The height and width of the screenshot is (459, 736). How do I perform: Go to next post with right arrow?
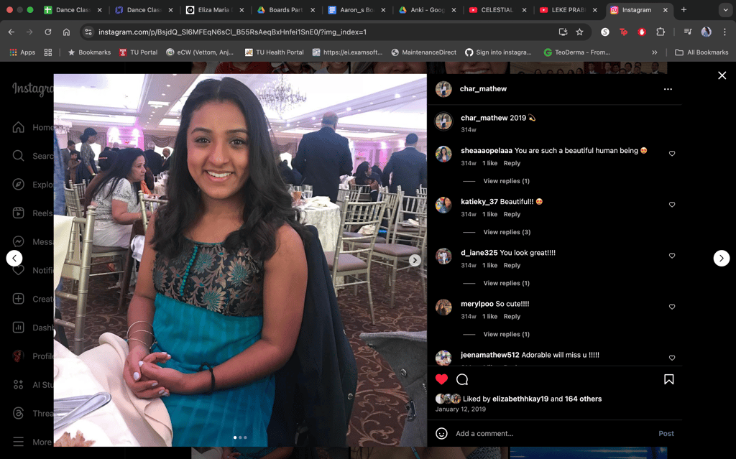pyautogui.click(x=722, y=258)
